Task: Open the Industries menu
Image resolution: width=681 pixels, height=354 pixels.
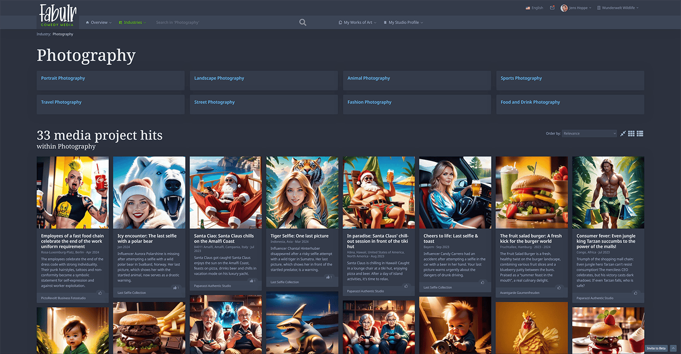Action: [132, 22]
